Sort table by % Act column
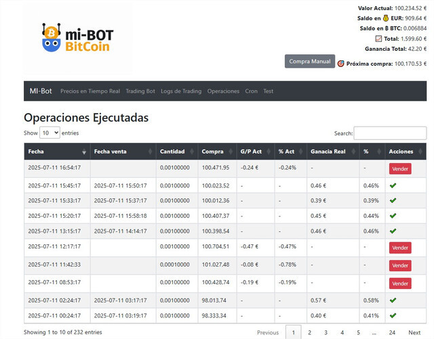This screenshot has width=434, height=339. coord(291,152)
